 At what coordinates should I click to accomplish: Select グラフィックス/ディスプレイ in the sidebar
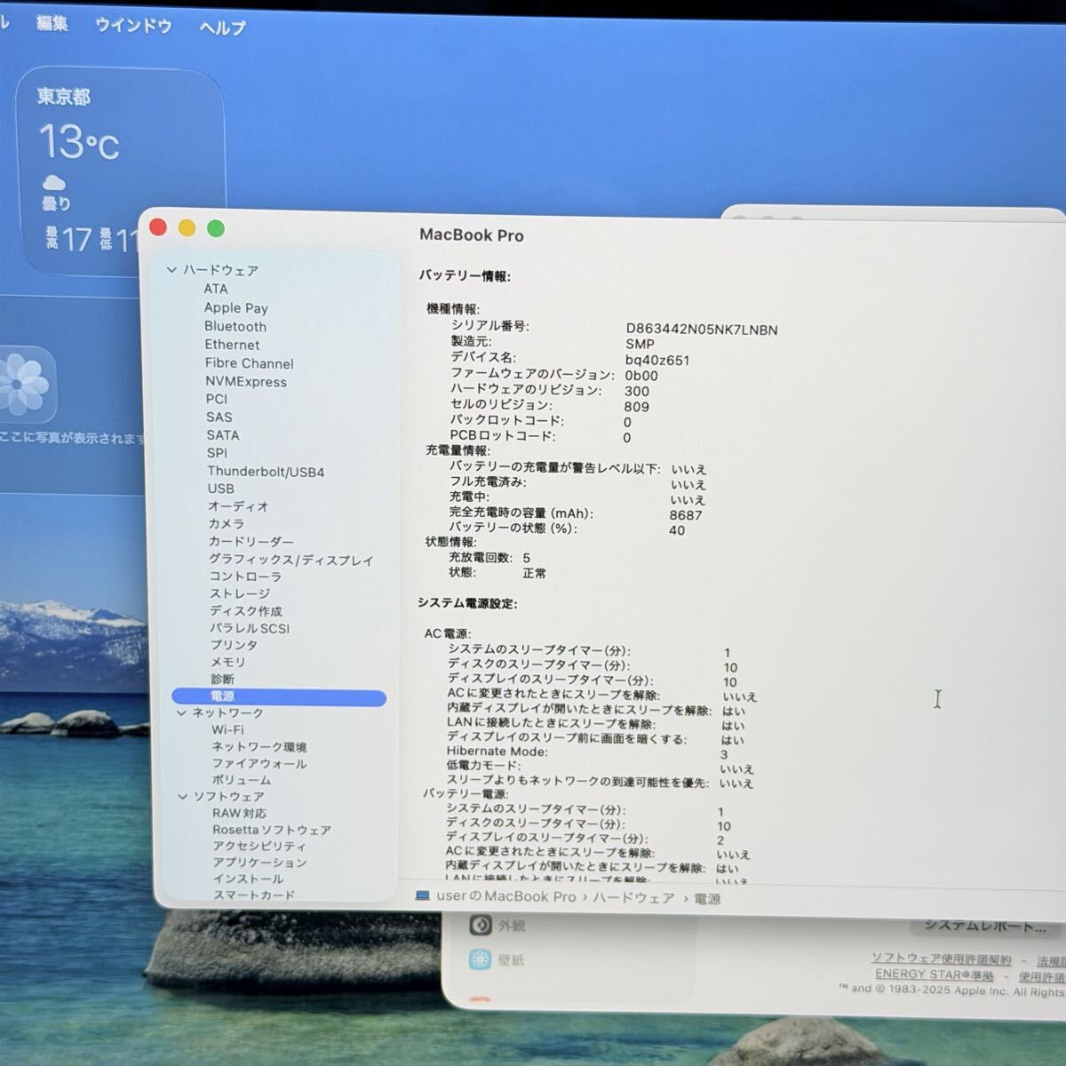tap(291, 560)
